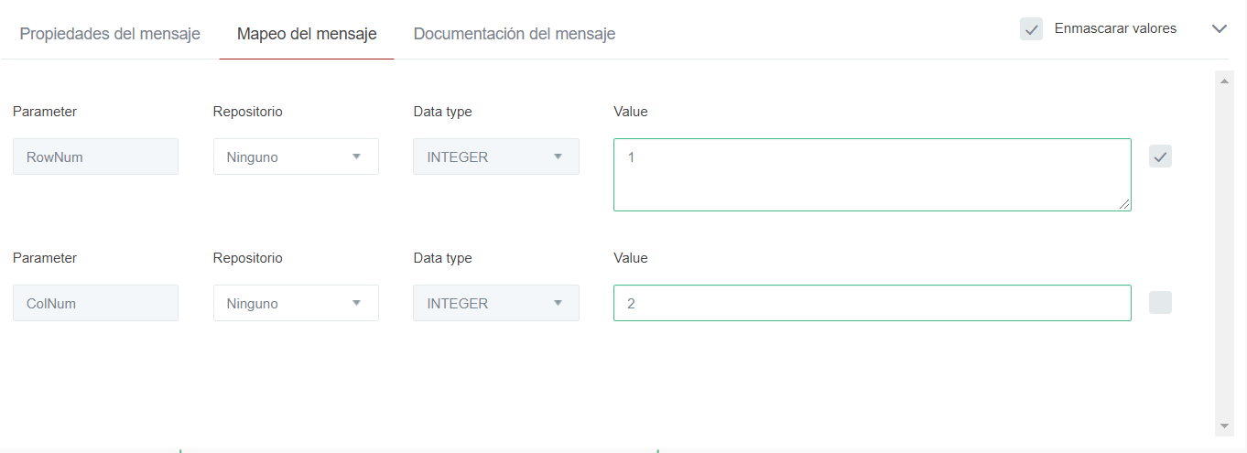Open the Documentación del mensaje tab
Viewport: 1247px width, 453px height.
(x=514, y=34)
